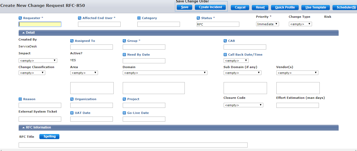357x151 pixels.
Task: Open the Scheduler(s) button
Action: tap(345, 7)
